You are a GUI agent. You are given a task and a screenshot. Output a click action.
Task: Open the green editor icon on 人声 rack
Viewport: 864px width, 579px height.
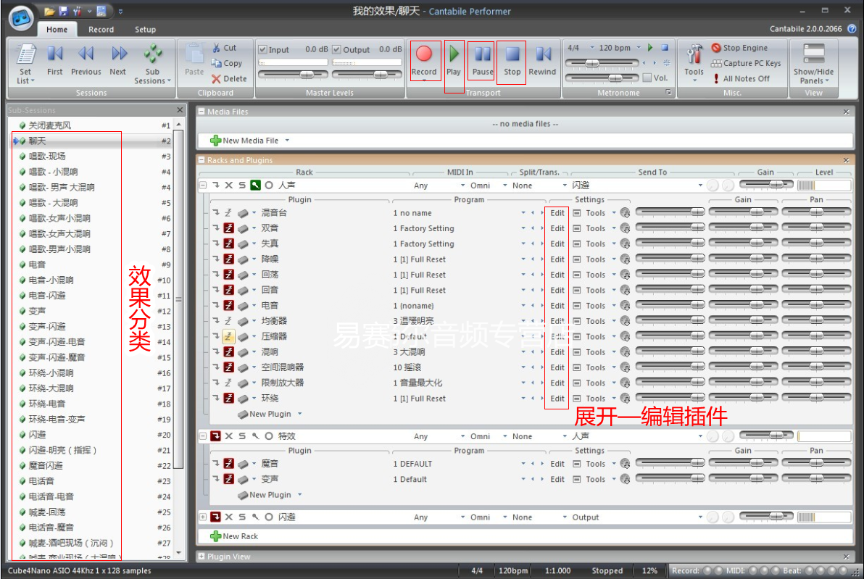255,186
